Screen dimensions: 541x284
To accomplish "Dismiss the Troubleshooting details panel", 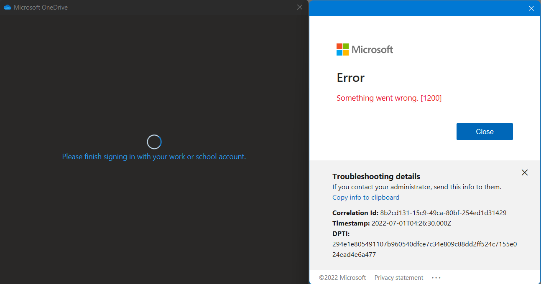I will [x=525, y=172].
